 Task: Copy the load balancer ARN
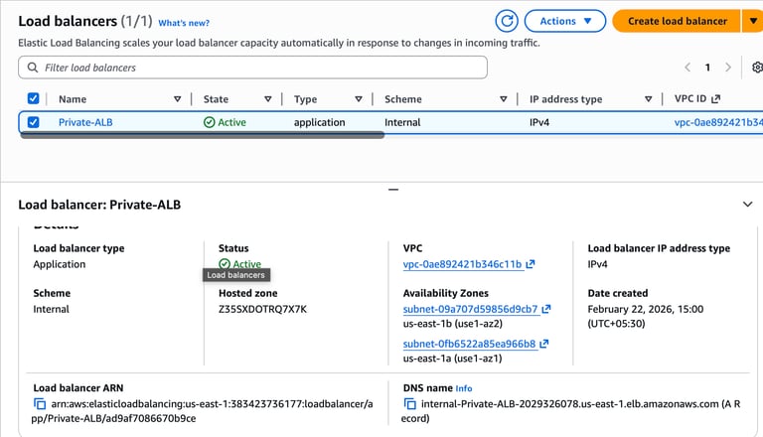40,404
